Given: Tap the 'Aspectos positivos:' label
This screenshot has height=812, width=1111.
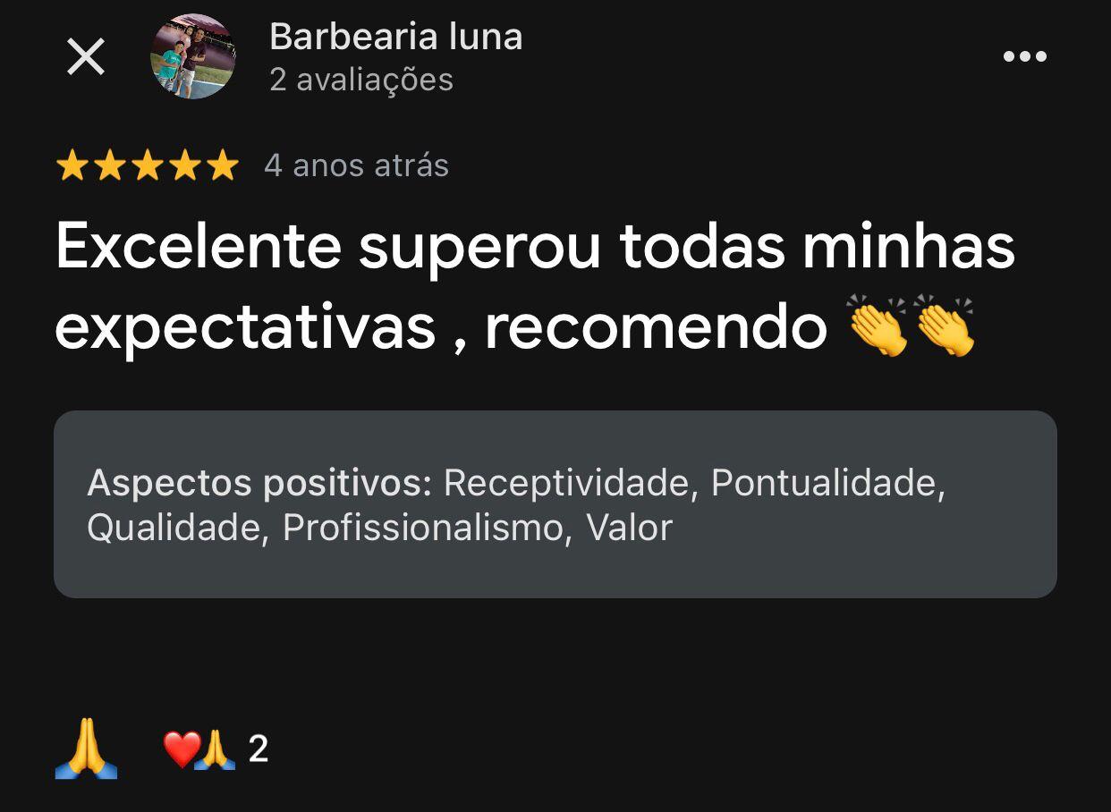Looking at the screenshot, I should click(x=259, y=483).
